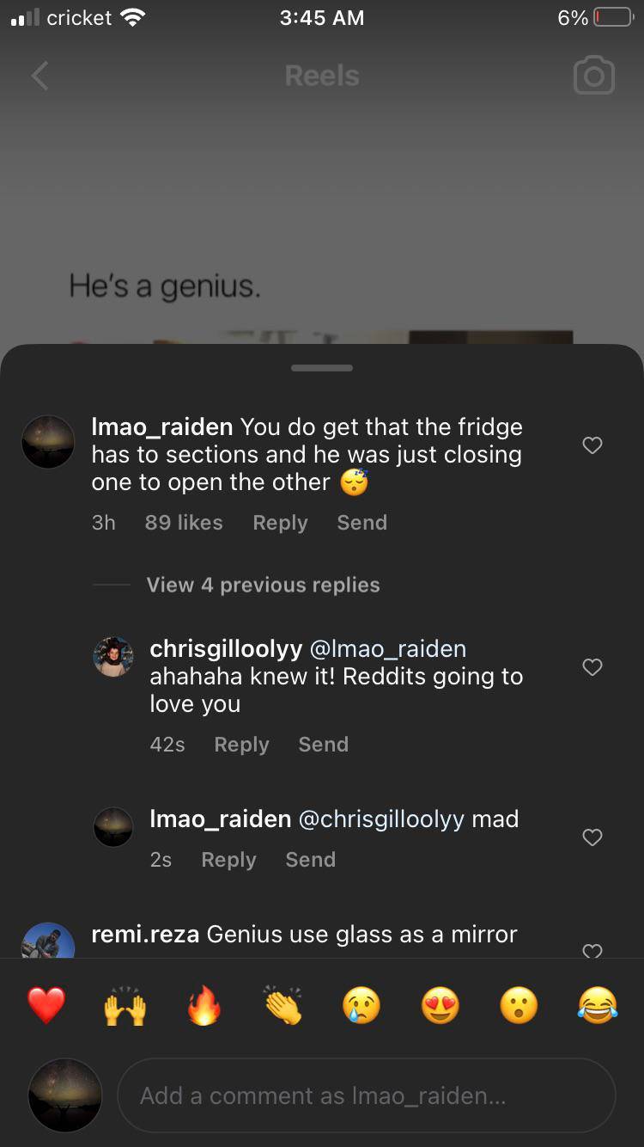The width and height of the screenshot is (644, 1147).
Task: Expand View 4 previous replies
Action: 263,585
